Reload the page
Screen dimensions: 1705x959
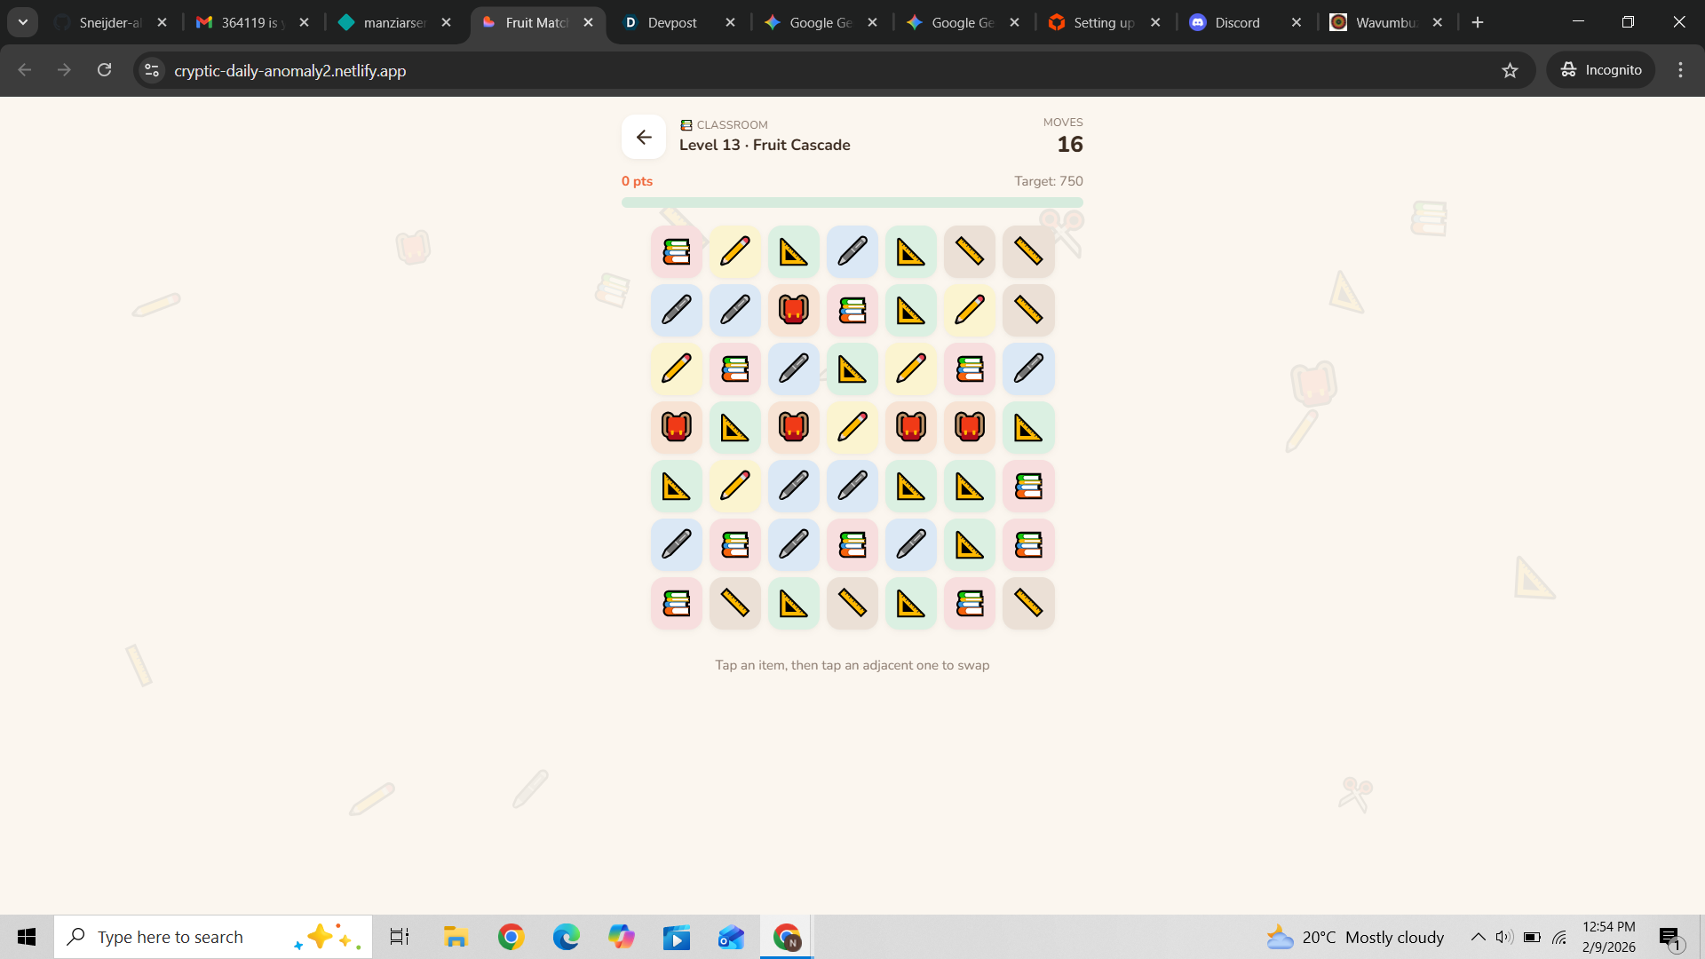(x=104, y=70)
